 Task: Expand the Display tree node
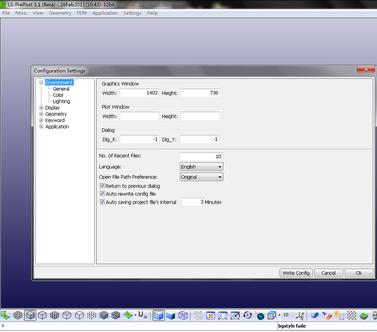point(41,108)
